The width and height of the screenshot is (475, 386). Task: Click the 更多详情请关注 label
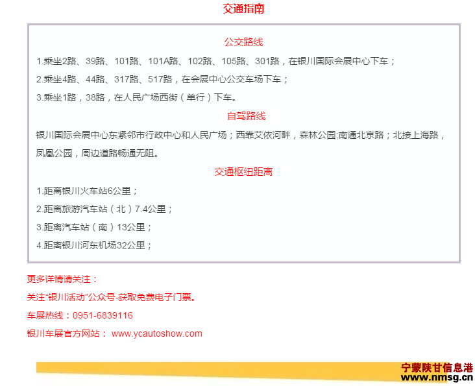click(62, 279)
